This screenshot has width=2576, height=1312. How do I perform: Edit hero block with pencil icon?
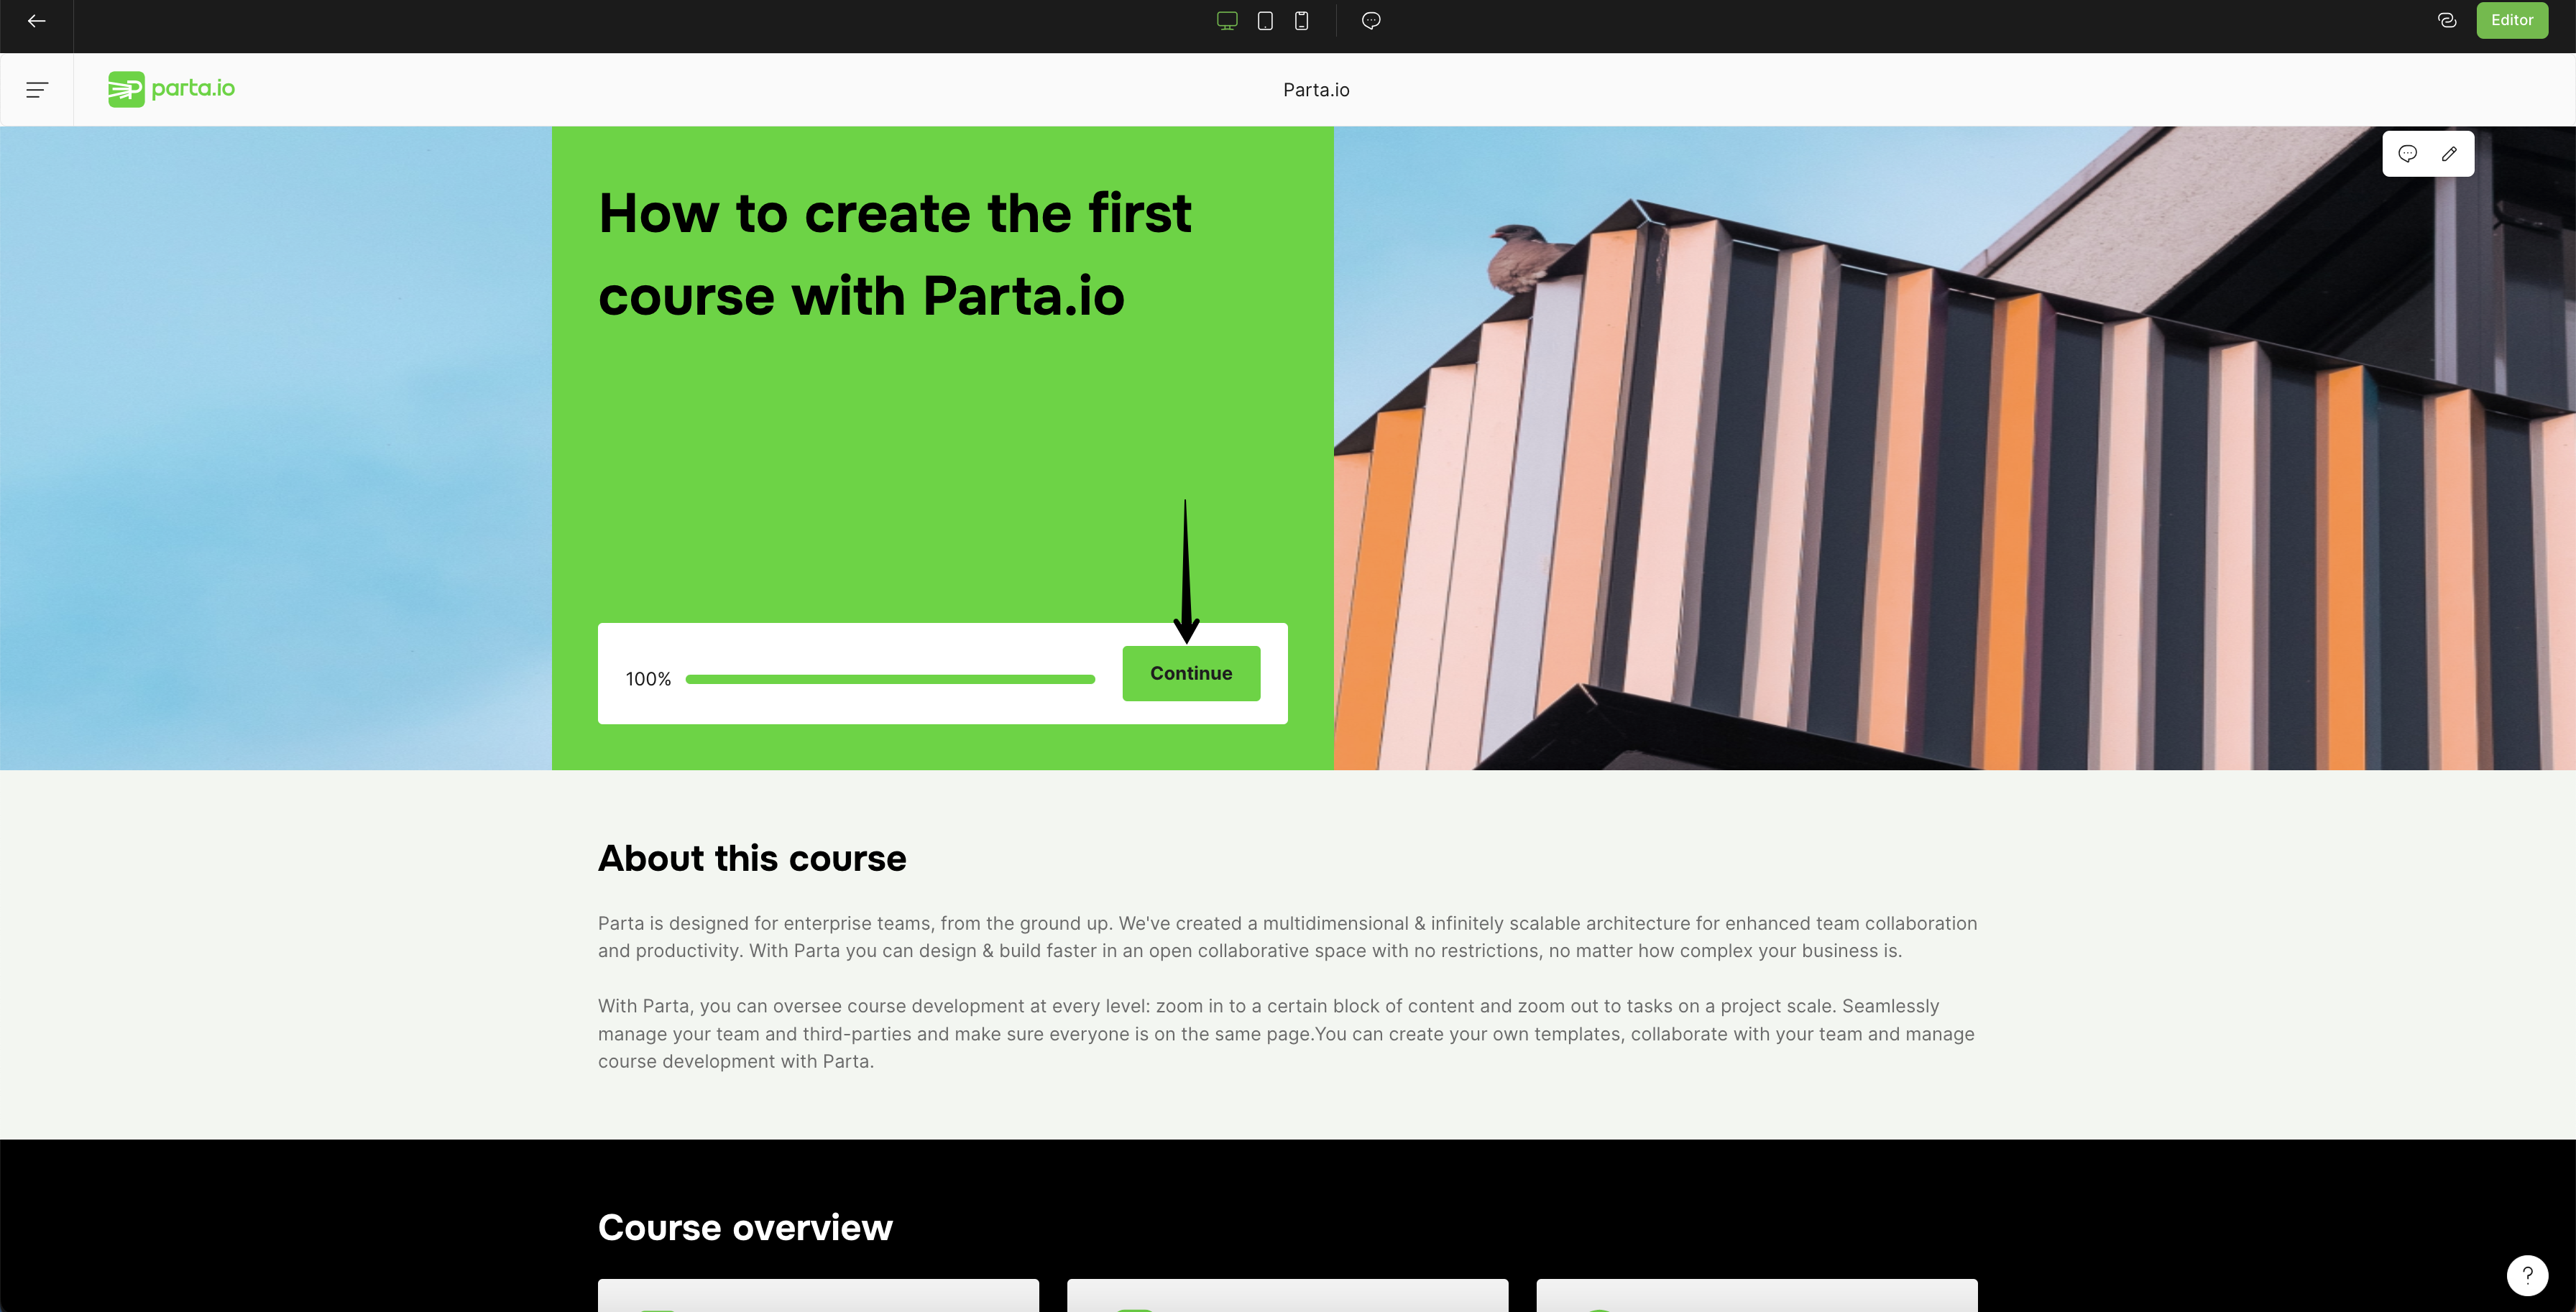[x=2449, y=154]
